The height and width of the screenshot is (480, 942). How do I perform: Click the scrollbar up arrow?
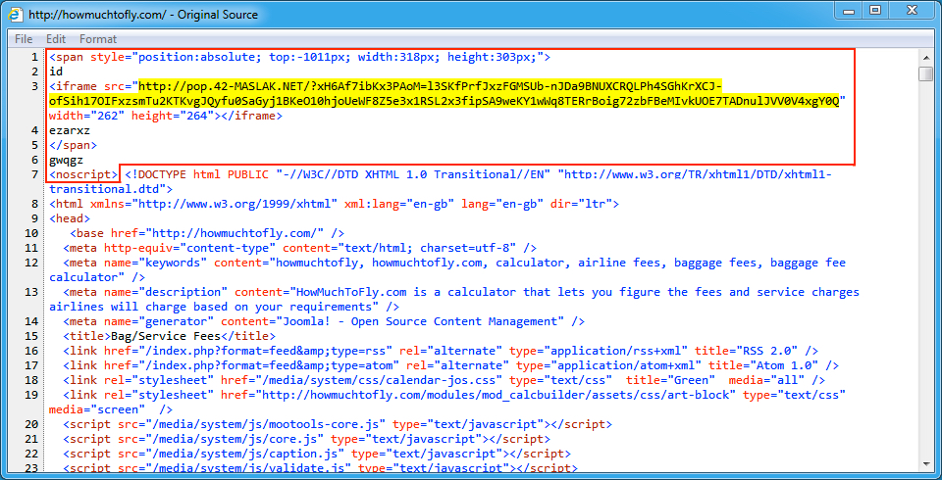(925, 57)
